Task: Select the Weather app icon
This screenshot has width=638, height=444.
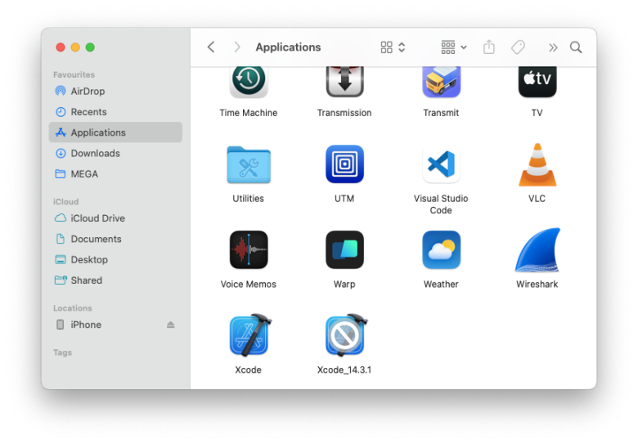Action: coord(441,250)
